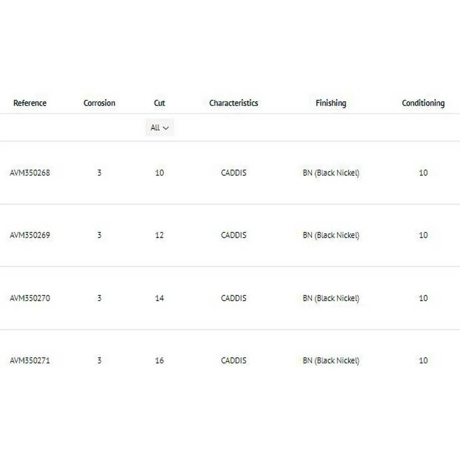
Task: Click the Corrosion column header
Action: [99, 103]
